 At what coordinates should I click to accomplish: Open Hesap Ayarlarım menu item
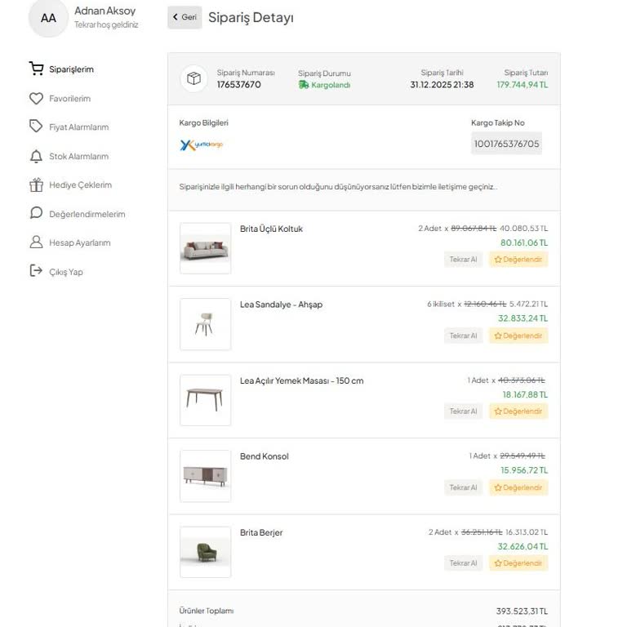click(79, 242)
